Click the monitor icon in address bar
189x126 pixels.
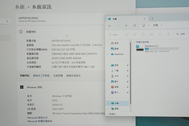tap(144, 25)
